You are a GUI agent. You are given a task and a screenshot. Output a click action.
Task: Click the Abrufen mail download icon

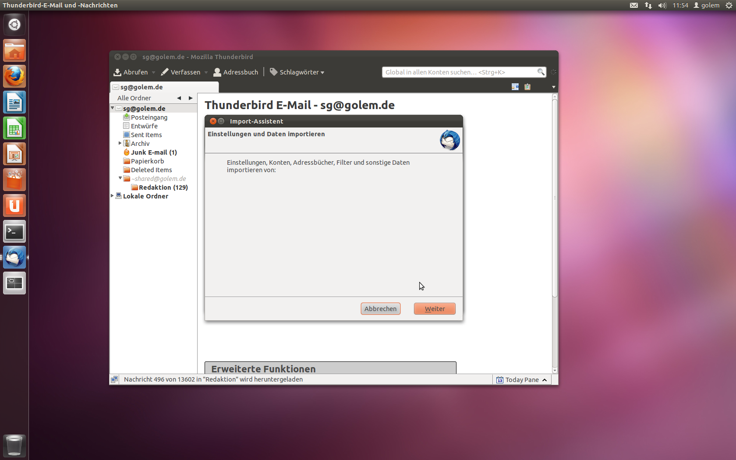tap(117, 72)
